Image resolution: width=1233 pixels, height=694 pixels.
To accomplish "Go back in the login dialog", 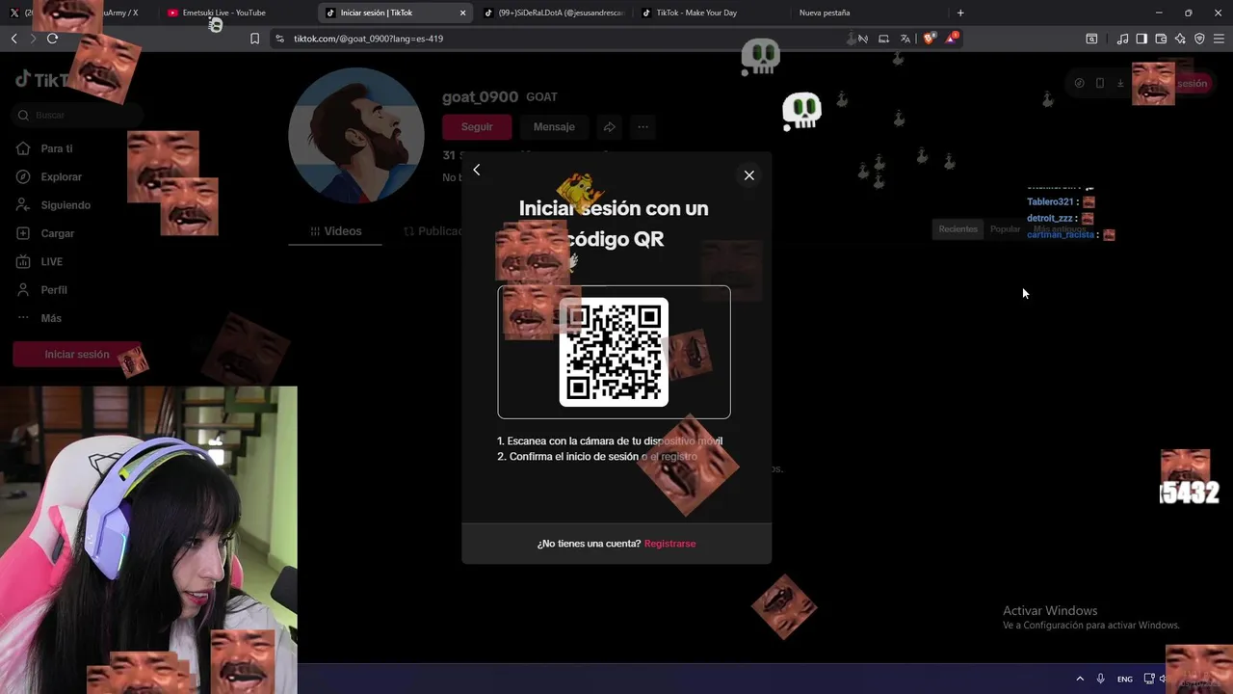I will [x=476, y=170].
